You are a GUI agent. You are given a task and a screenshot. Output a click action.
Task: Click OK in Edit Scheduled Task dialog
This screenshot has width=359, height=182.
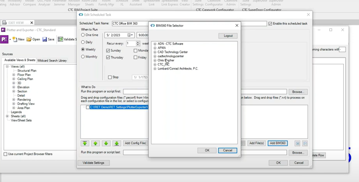[278, 163]
